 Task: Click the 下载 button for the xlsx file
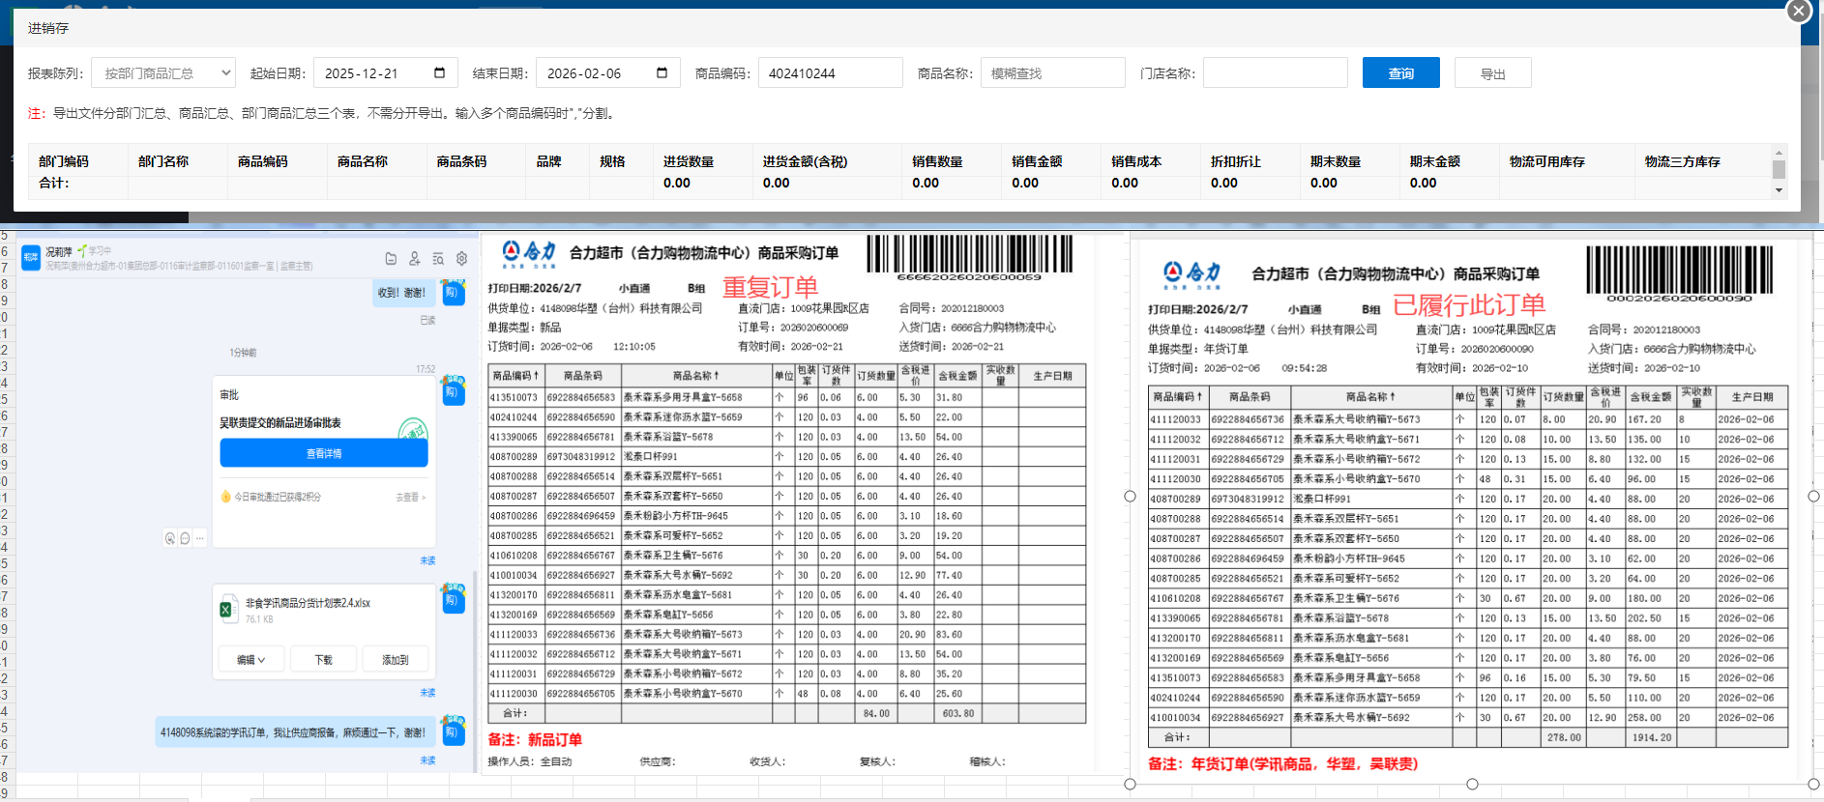coord(323,660)
